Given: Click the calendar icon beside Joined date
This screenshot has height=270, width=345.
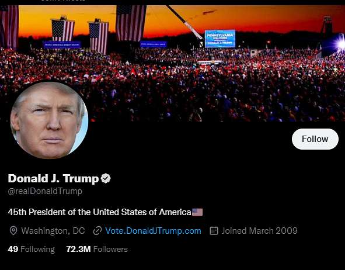Looking at the screenshot, I should (x=214, y=231).
